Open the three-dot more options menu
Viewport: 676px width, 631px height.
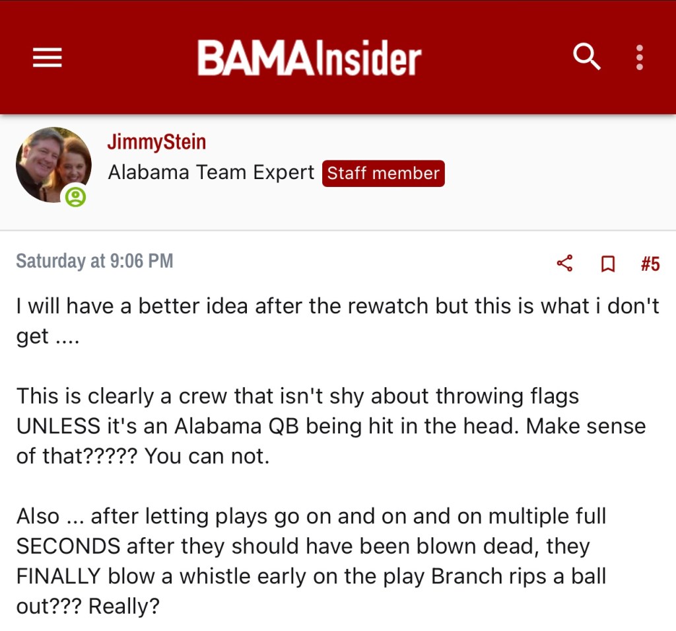pyautogui.click(x=639, y=57)
